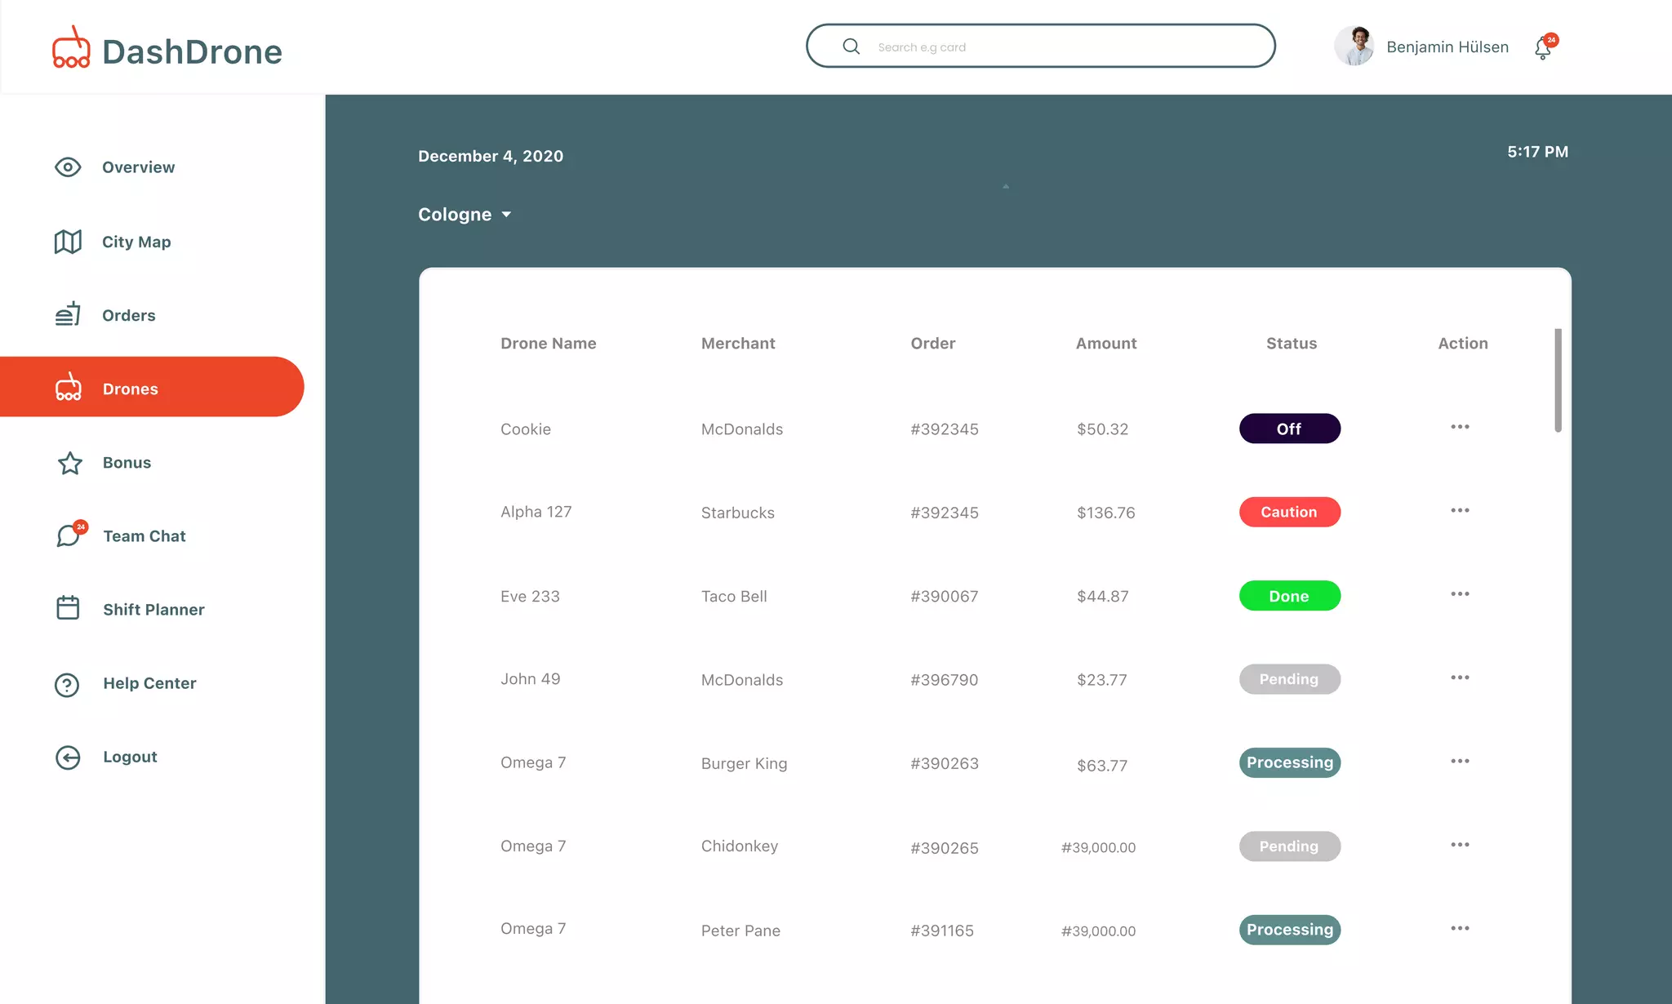Expand the Cologne city dropdown
1672x1004 pixels.
tap(465, 215)
